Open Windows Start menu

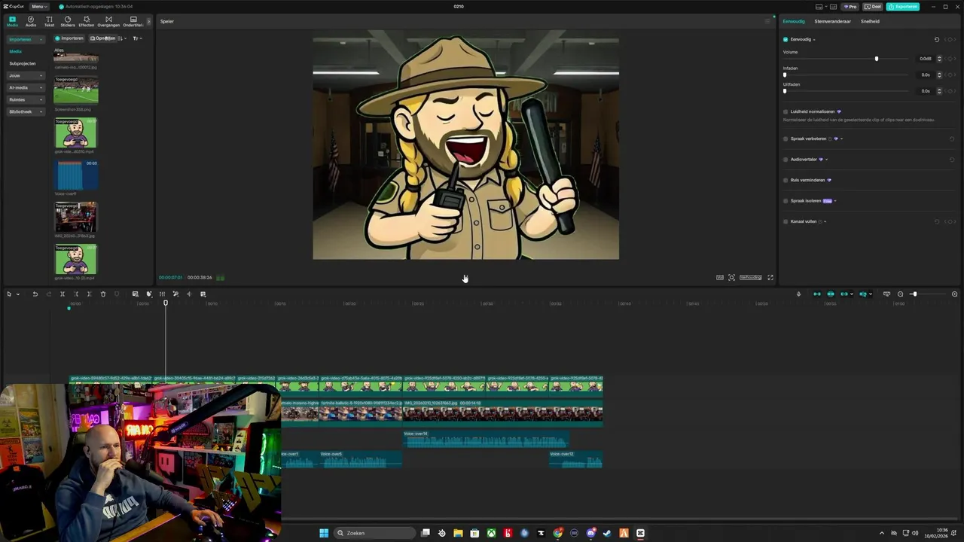324,533
